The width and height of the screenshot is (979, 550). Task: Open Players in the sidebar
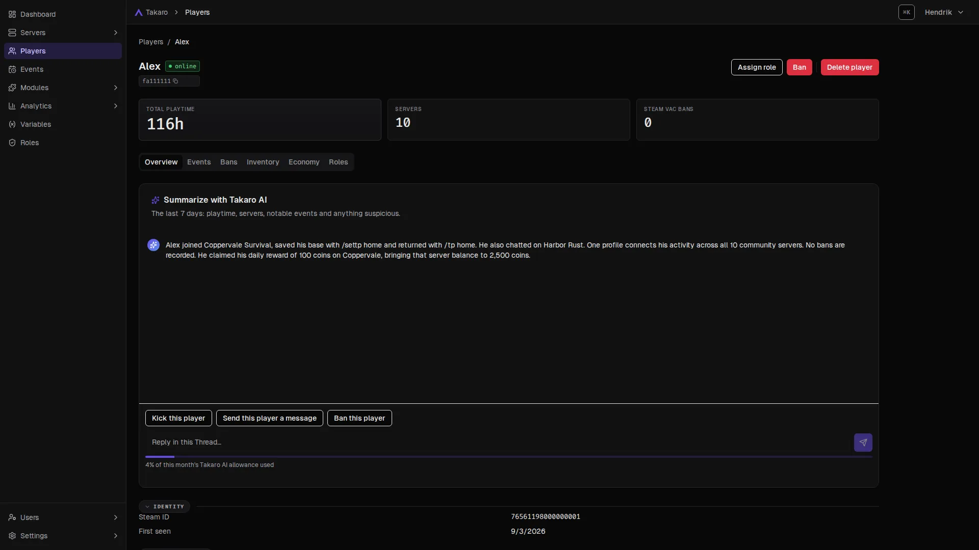tap(63, 51)
